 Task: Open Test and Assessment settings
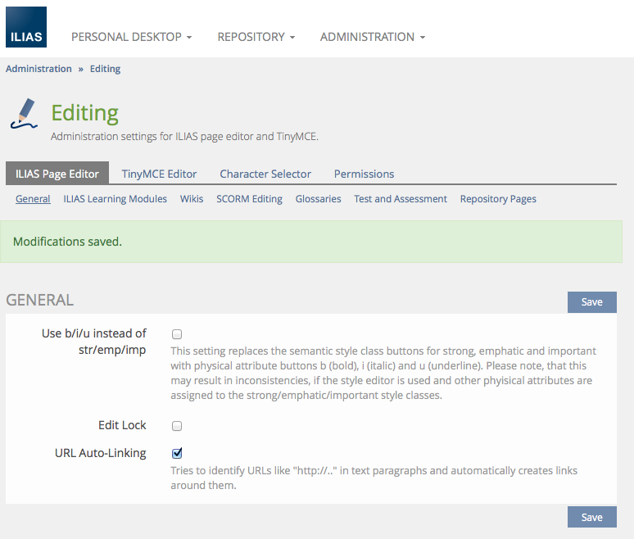point(401,199)
